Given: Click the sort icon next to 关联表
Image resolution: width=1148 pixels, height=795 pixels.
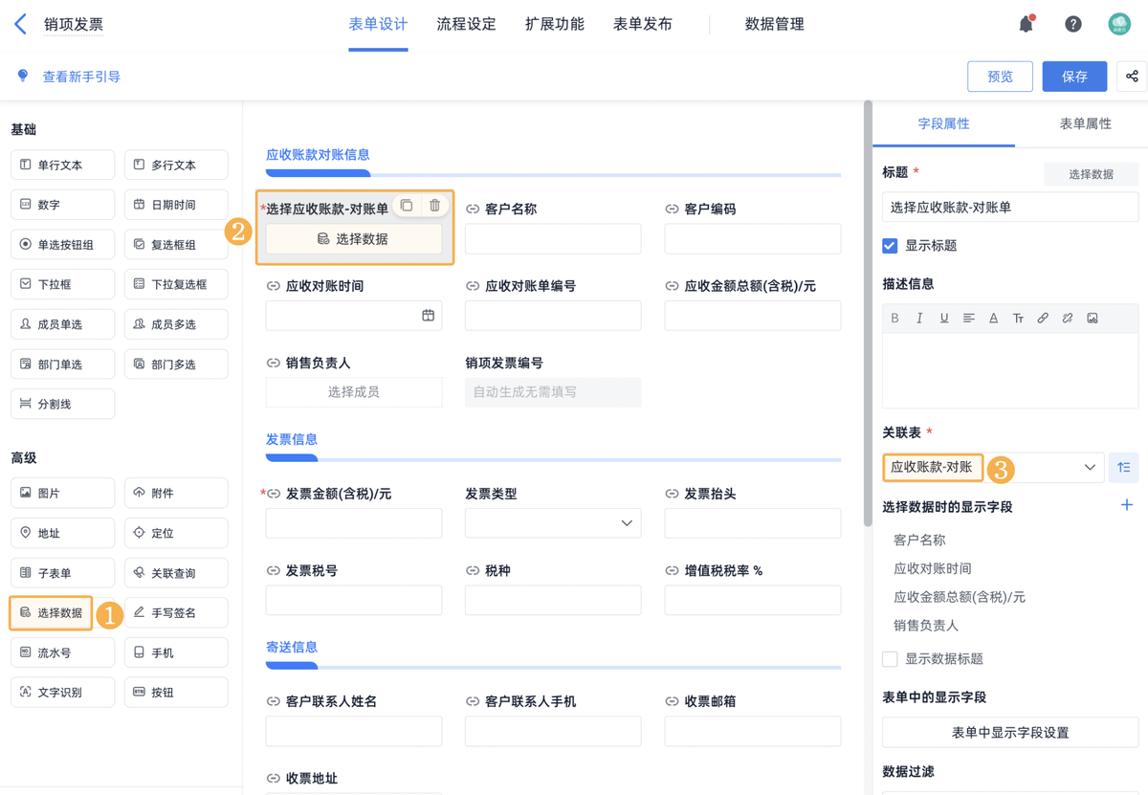Looking at the screenshot, I should [x=1123, y=467].
